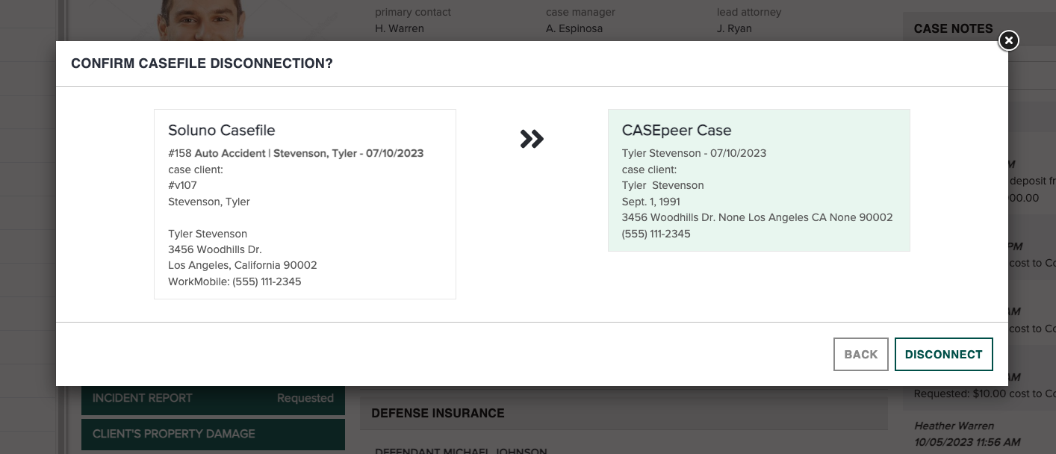Viewport: 1056px width, 454px height.
Task: Click the #v107 client number
Action: [x=182, y=185]
